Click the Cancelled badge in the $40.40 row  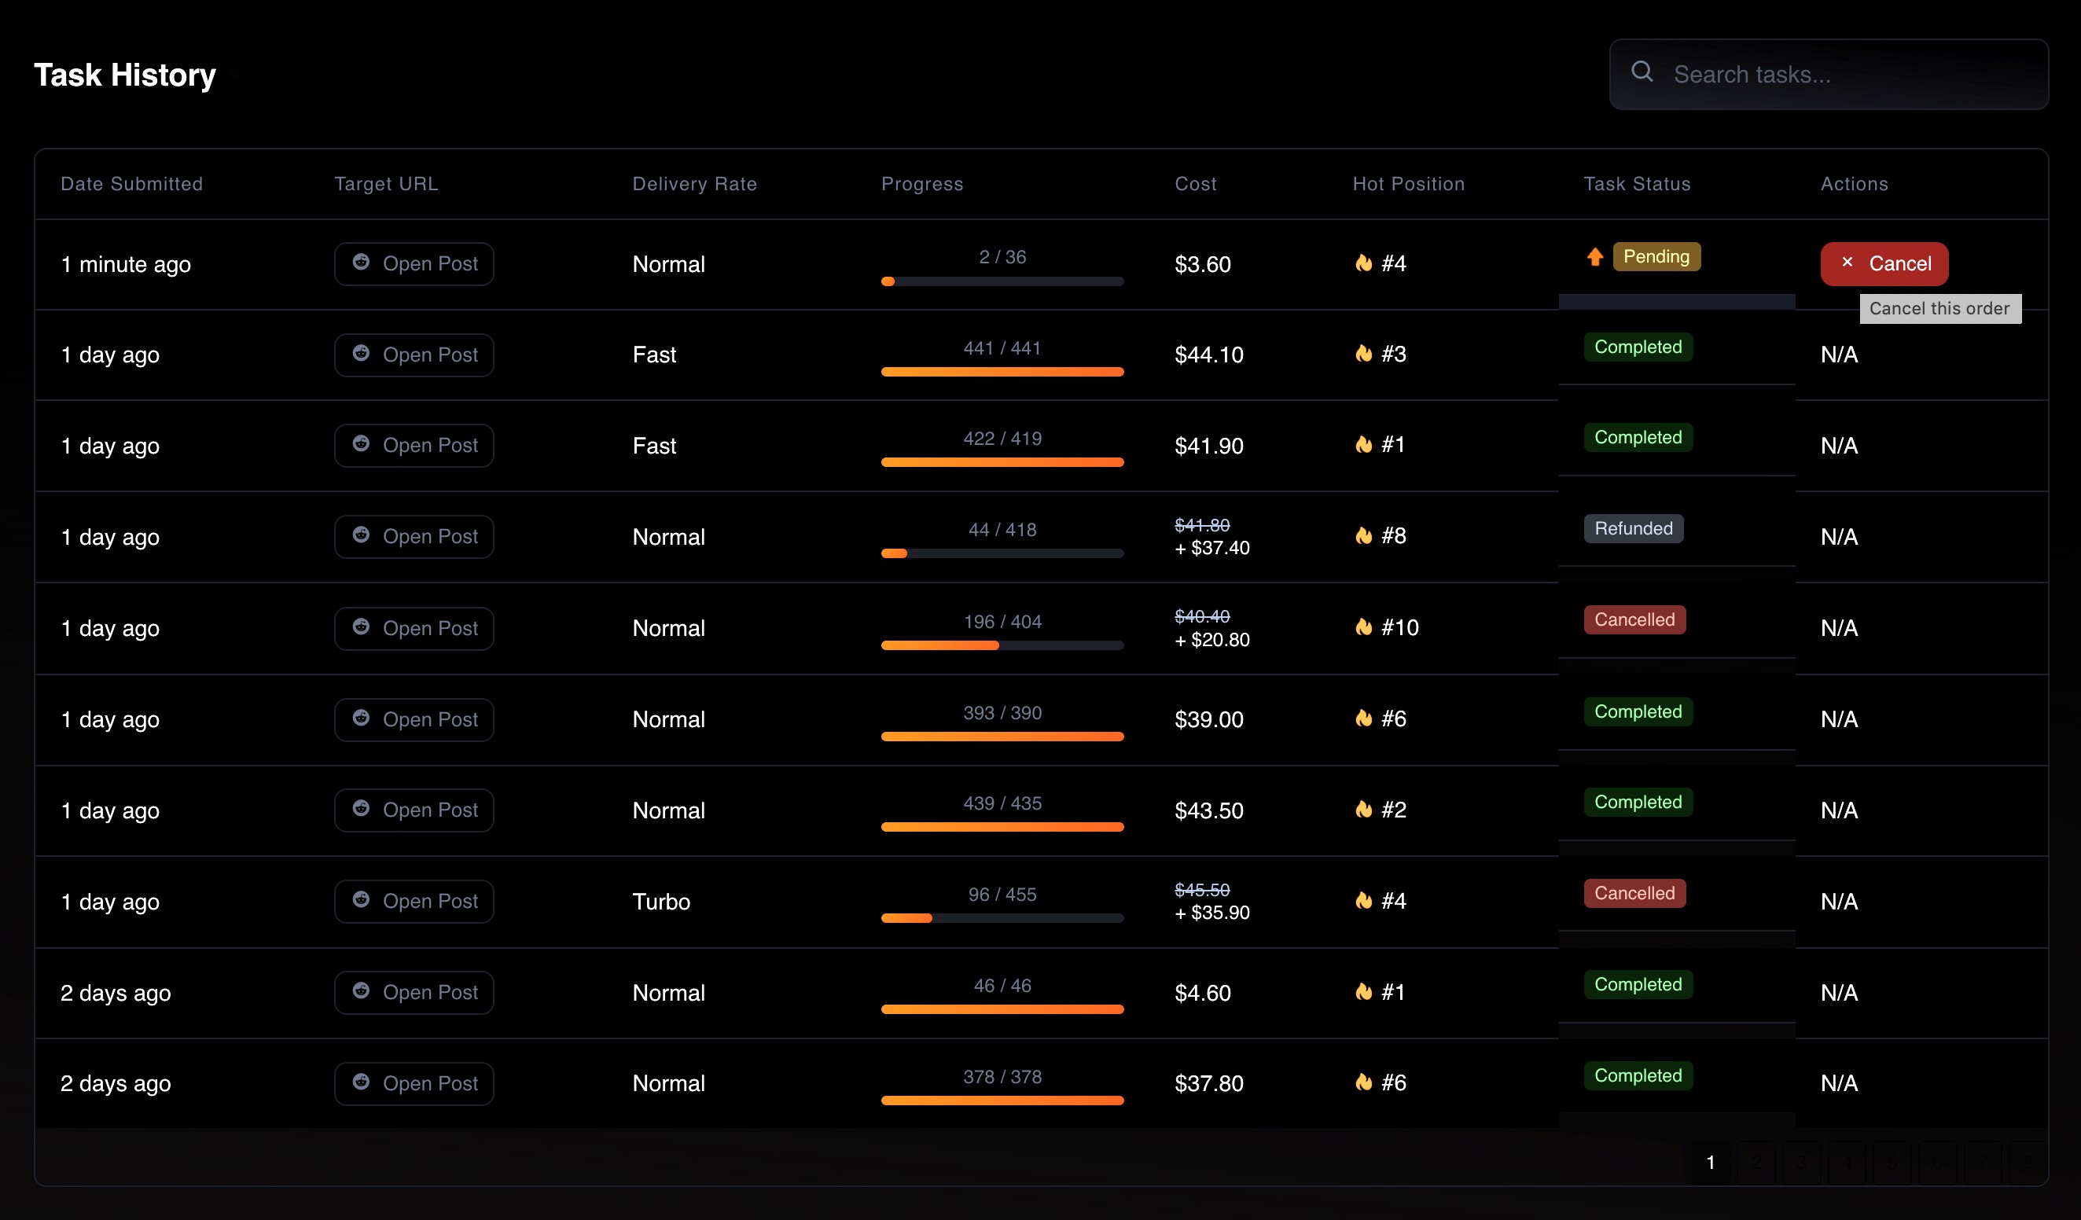click(1634, 620)
